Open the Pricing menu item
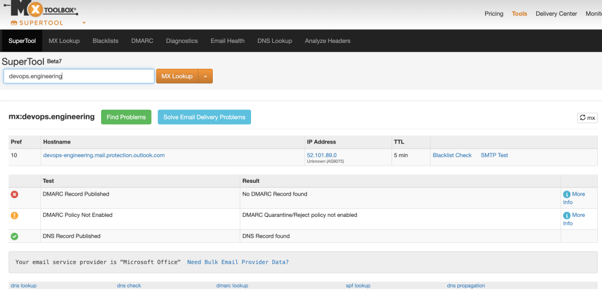This screenshot has height=291, width=602. pos(494,14)
